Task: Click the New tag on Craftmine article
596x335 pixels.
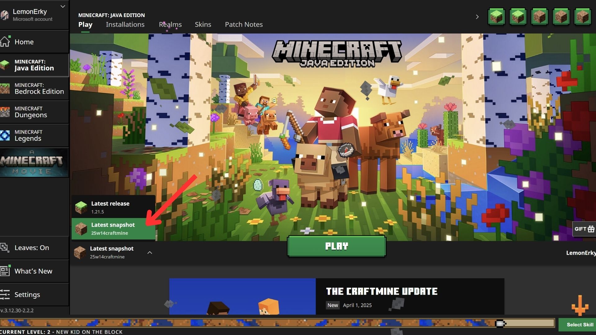Action: [332, 305]
